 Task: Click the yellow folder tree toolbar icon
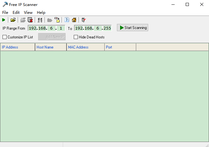point(57,20)
